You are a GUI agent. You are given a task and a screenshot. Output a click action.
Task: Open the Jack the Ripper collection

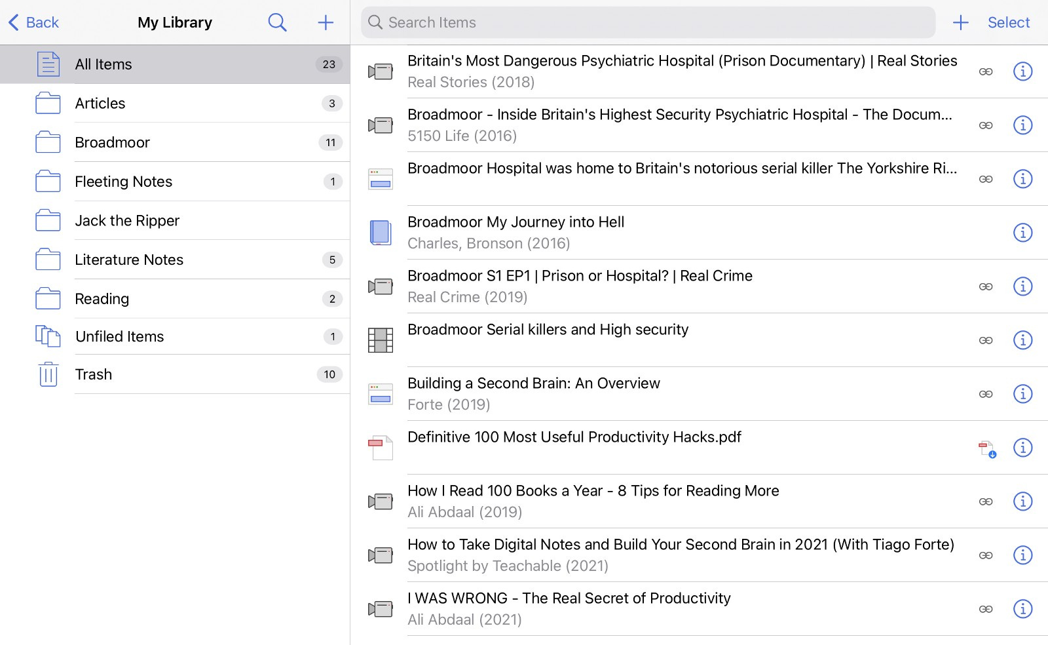pyautogui.click(x=175, y=220)
